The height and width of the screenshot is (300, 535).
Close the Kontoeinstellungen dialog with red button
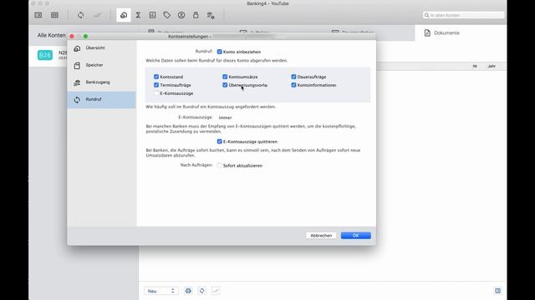[72, 37]
